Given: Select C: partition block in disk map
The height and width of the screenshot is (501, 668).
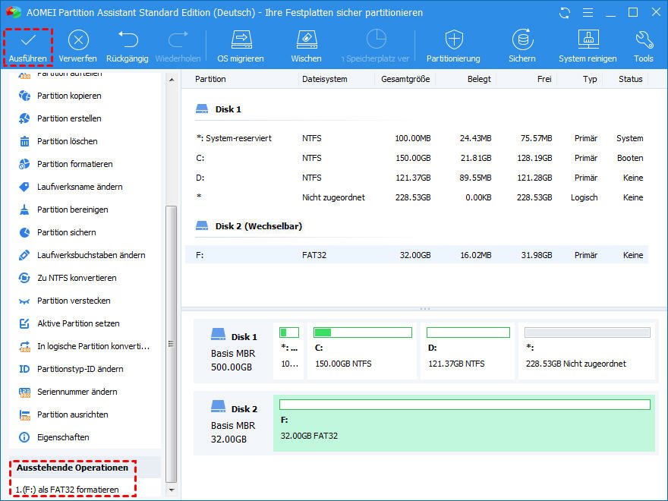Looking at the screenshot, I should coord(362,350).
